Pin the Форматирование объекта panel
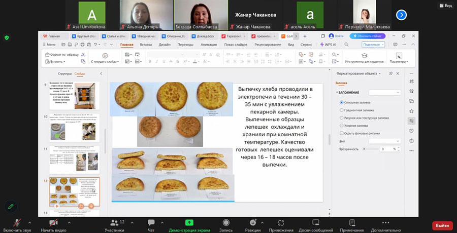 (x=390, y=74)
